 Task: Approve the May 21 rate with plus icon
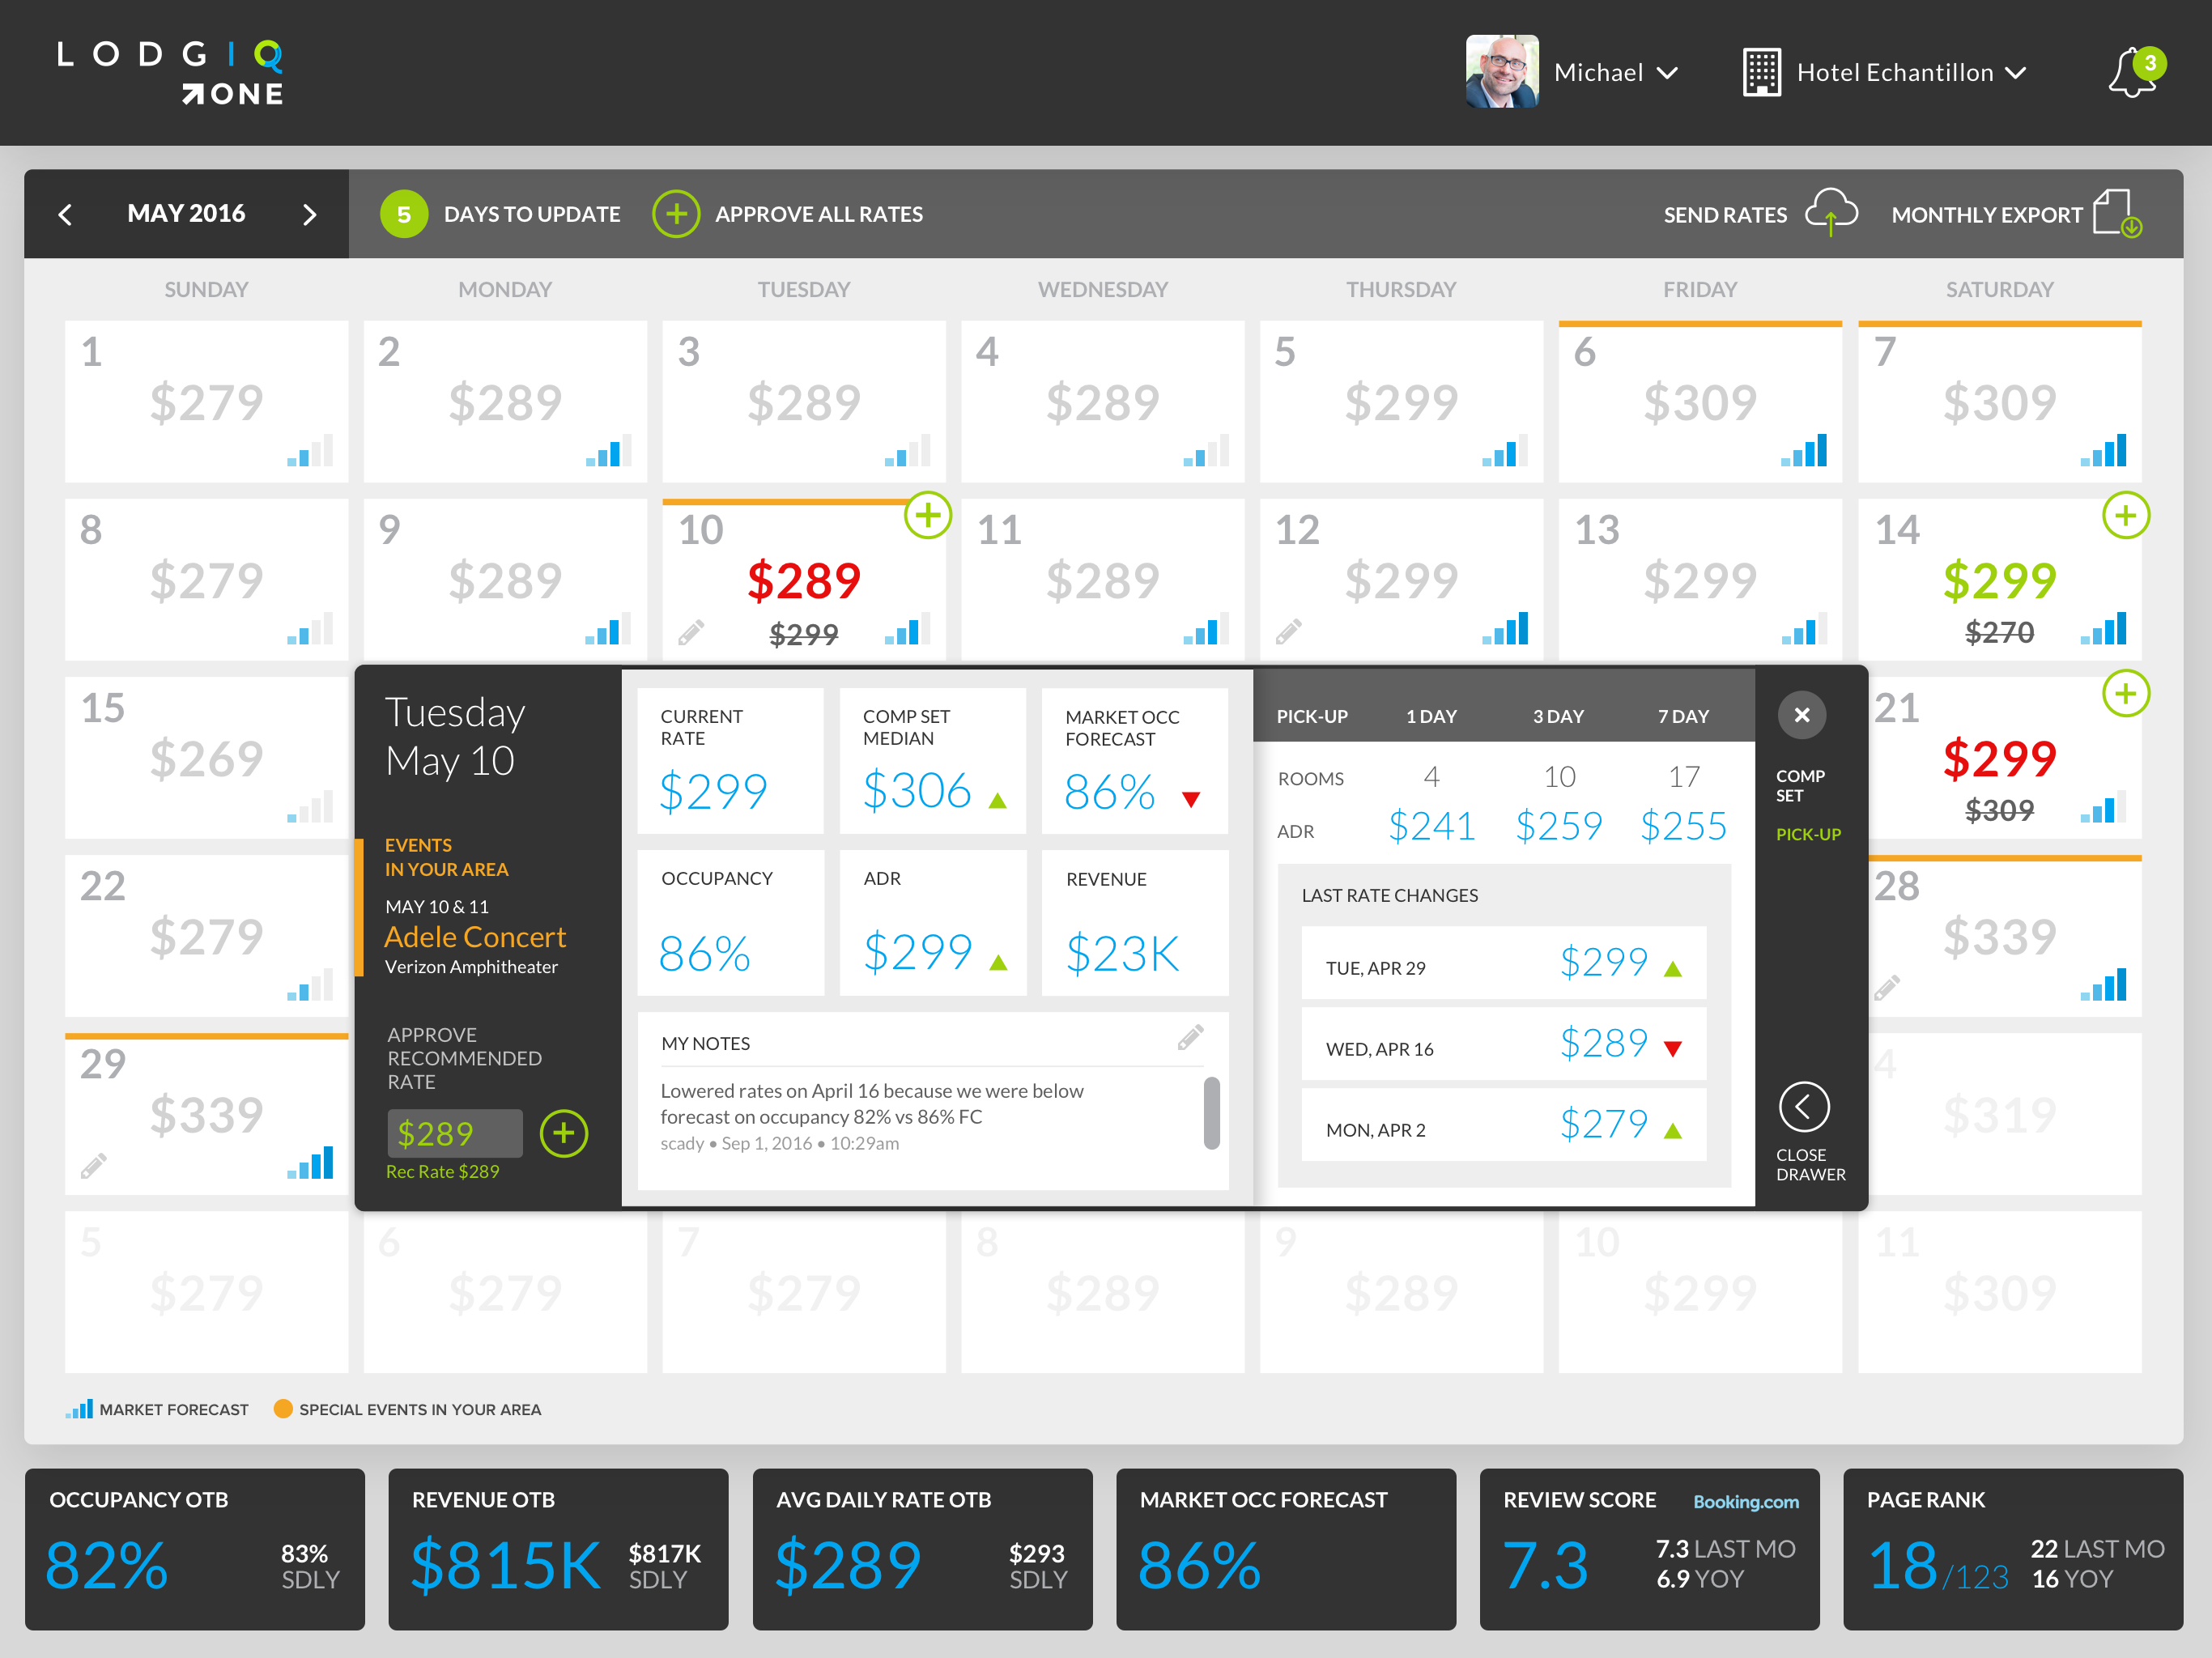click(2126, 693)
